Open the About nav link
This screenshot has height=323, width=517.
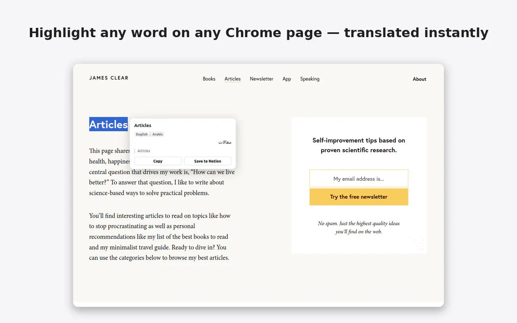tap(419, 79)
